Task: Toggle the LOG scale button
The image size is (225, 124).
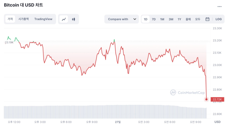Action: (218, 19)
